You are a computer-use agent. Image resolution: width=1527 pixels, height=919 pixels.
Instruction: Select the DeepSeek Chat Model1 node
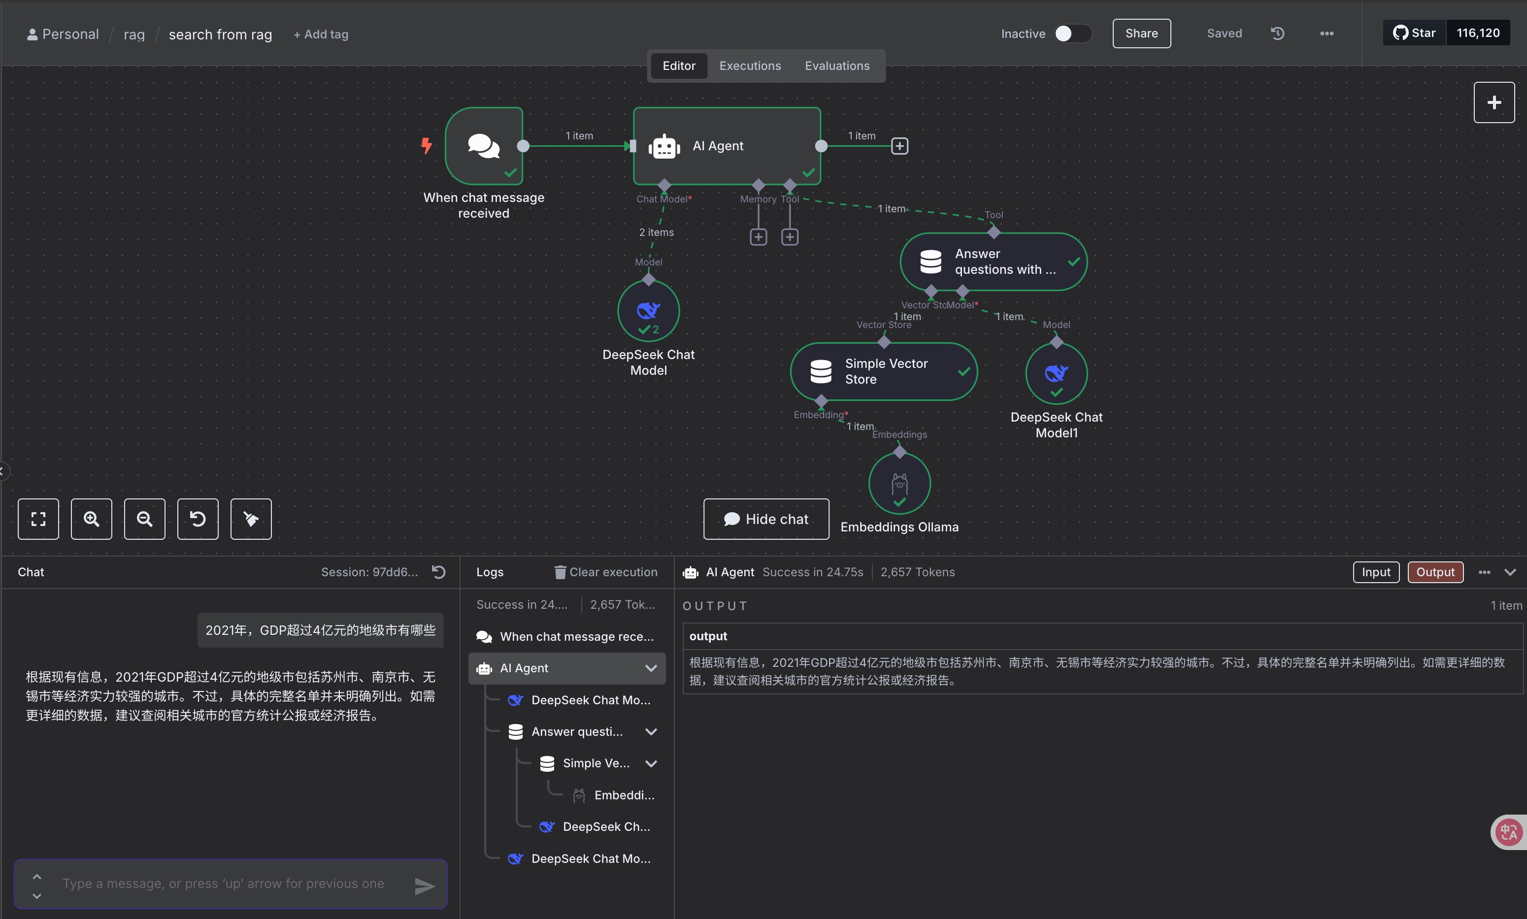[x=1057, y=373]
